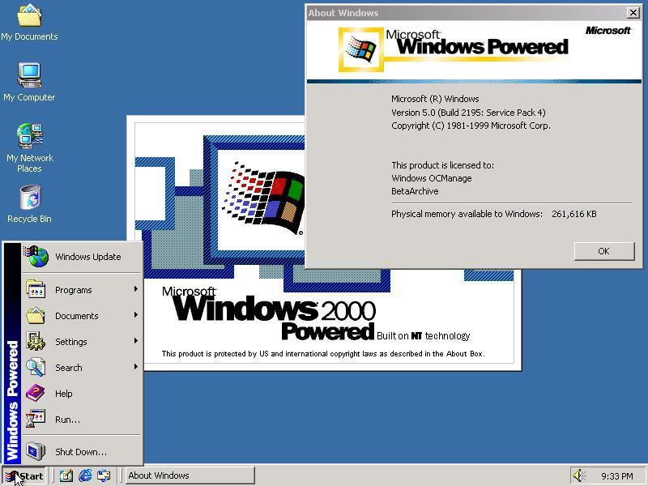648x486 pixels.
Task: Click the Run icon in Start menu
Action: (36, 419)
